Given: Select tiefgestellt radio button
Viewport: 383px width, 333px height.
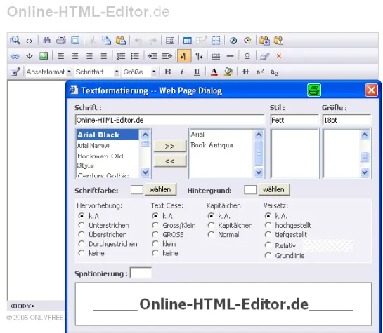Looking at the screenshot, I should tap(268, 234).
